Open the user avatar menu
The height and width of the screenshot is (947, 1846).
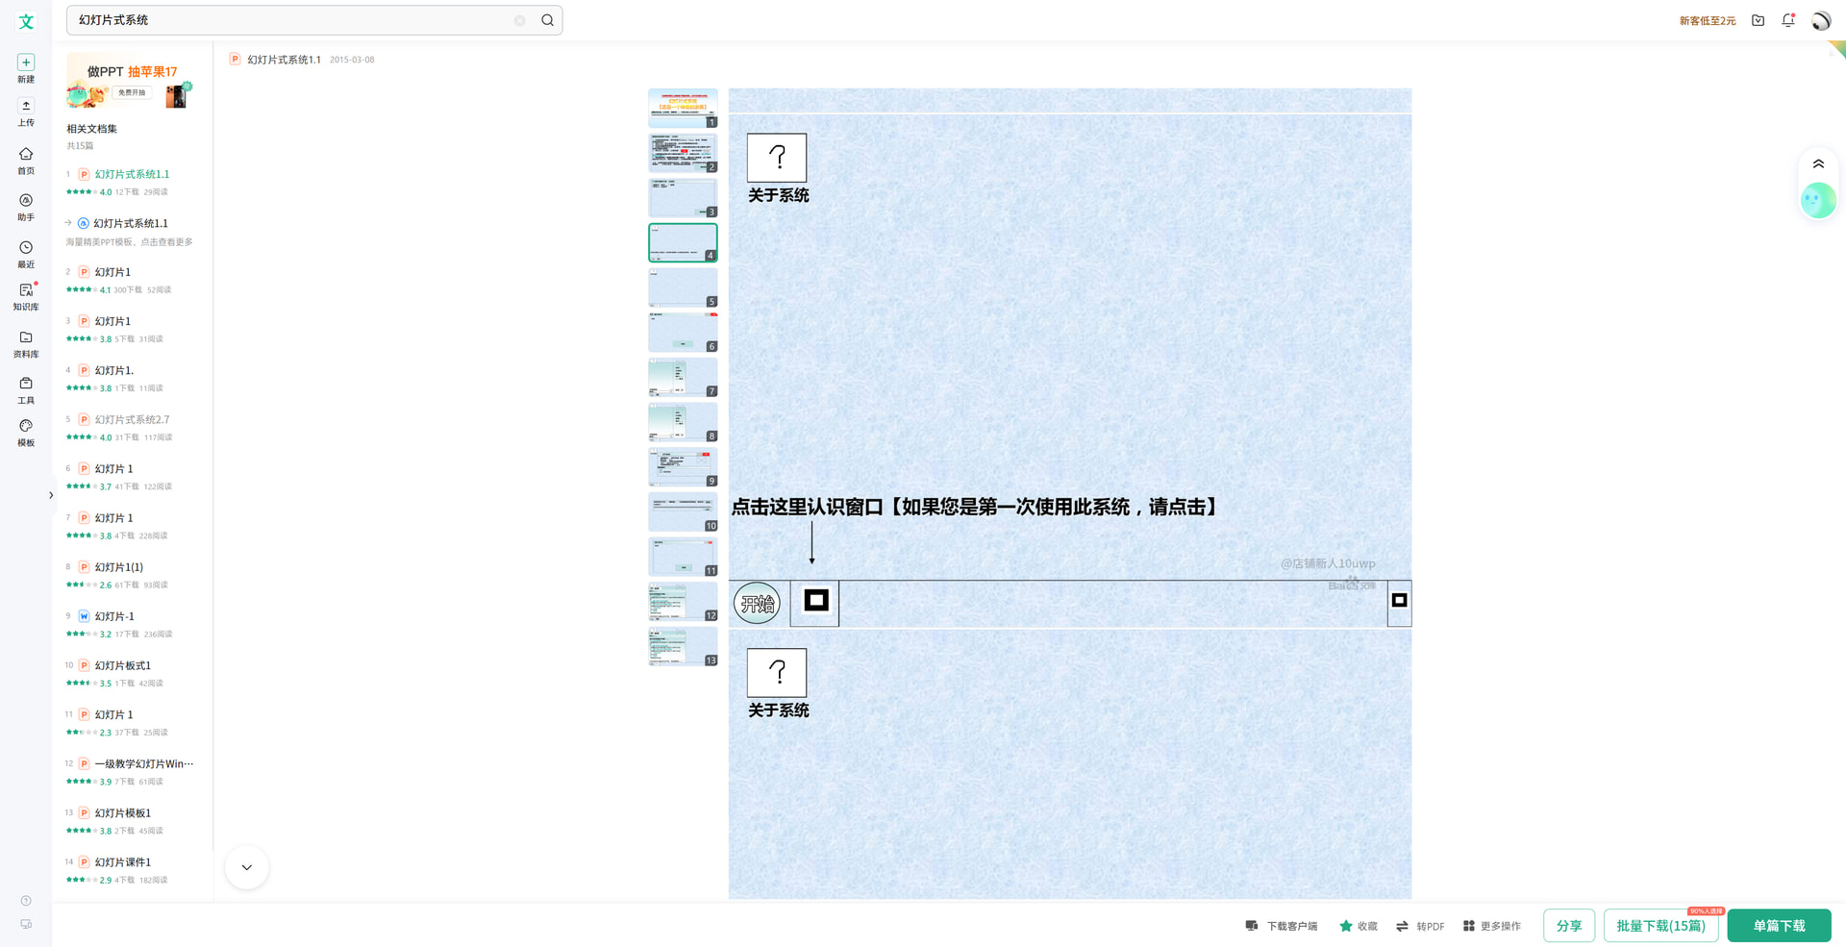click(1821, 20)
